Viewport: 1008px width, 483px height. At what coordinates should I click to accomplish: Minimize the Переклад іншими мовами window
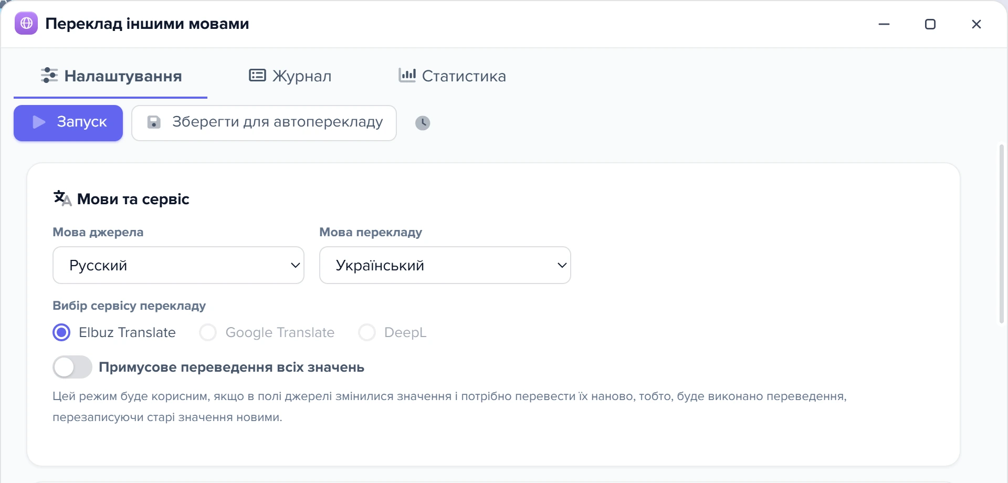[x=884, y=24]
